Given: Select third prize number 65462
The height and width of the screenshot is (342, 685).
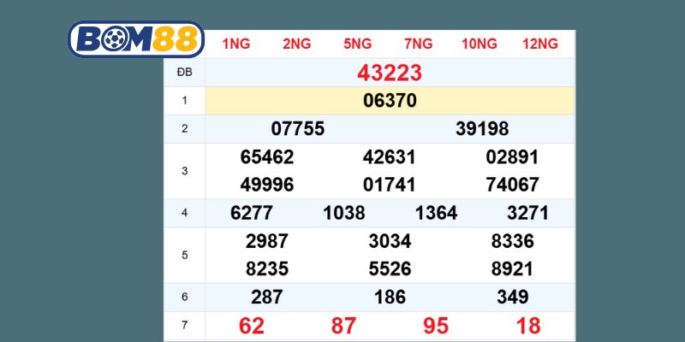Looking at the screenshot, I should 267,157.
